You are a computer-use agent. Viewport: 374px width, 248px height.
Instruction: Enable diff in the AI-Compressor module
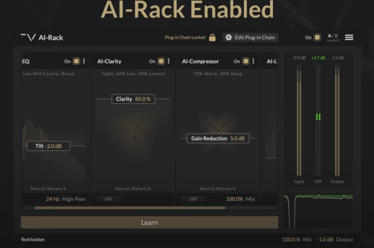tap(193, 199)
